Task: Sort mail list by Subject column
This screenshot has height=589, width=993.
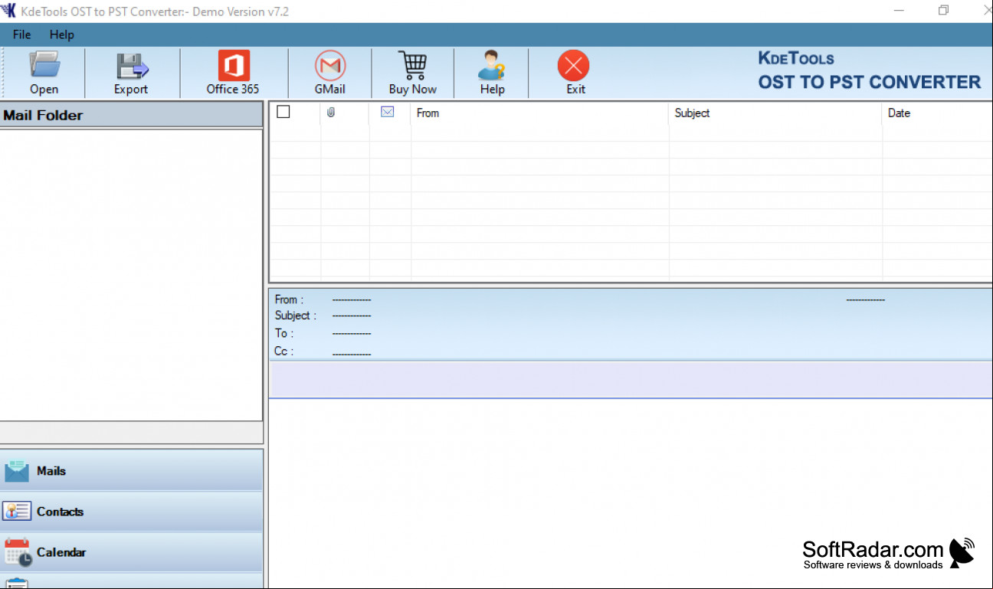Action: (775, 113)
